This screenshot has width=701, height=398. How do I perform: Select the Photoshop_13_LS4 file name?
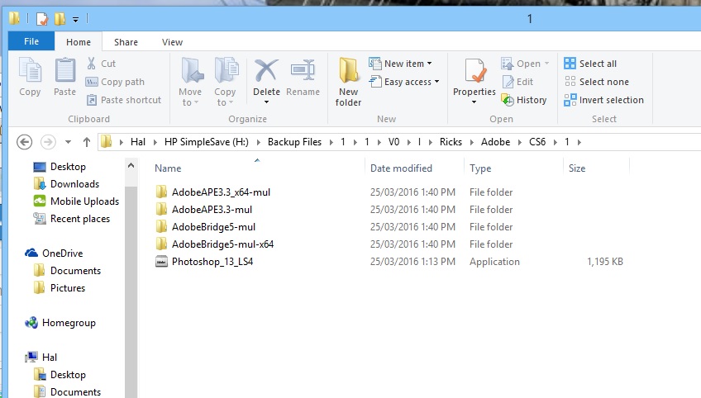click(212, 262)
